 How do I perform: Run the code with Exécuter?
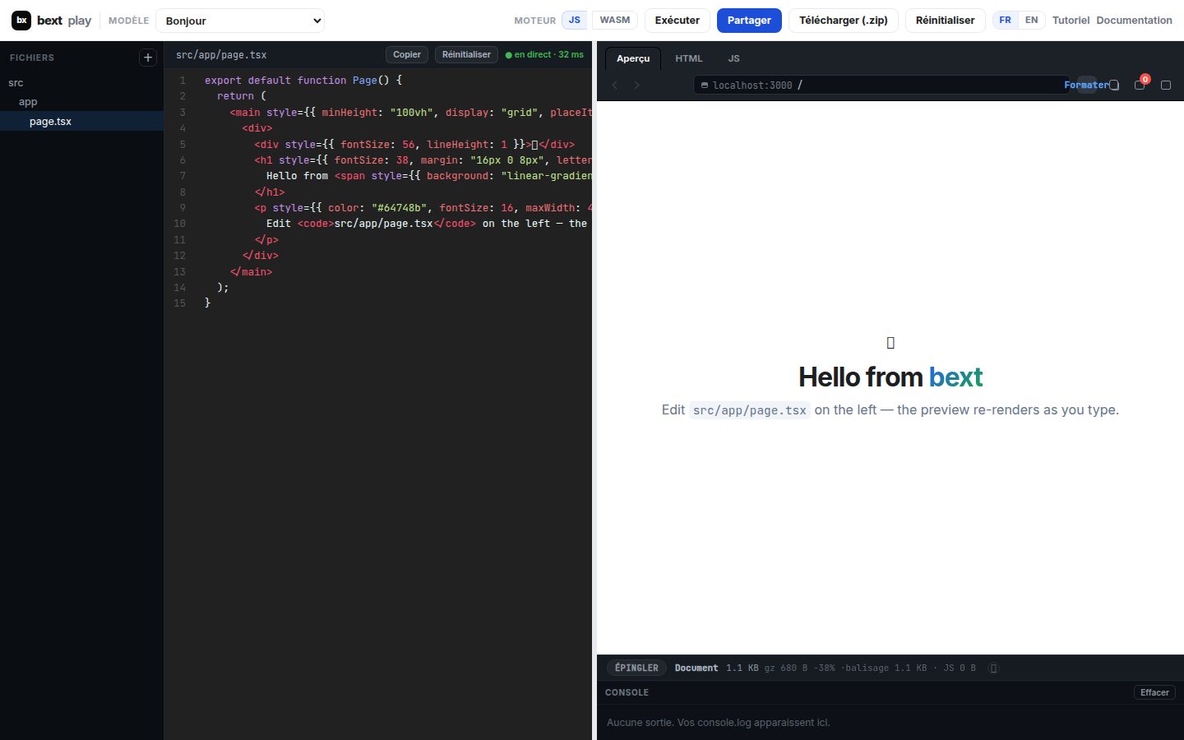pyautogui.click(x=678, y=21)
